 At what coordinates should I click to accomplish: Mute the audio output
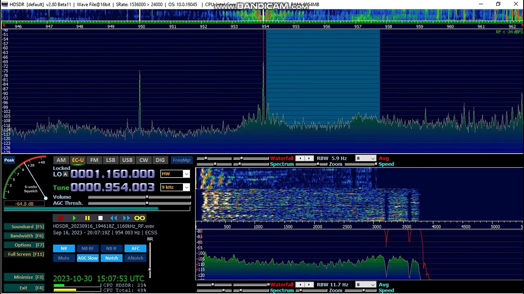click(64, 258)
